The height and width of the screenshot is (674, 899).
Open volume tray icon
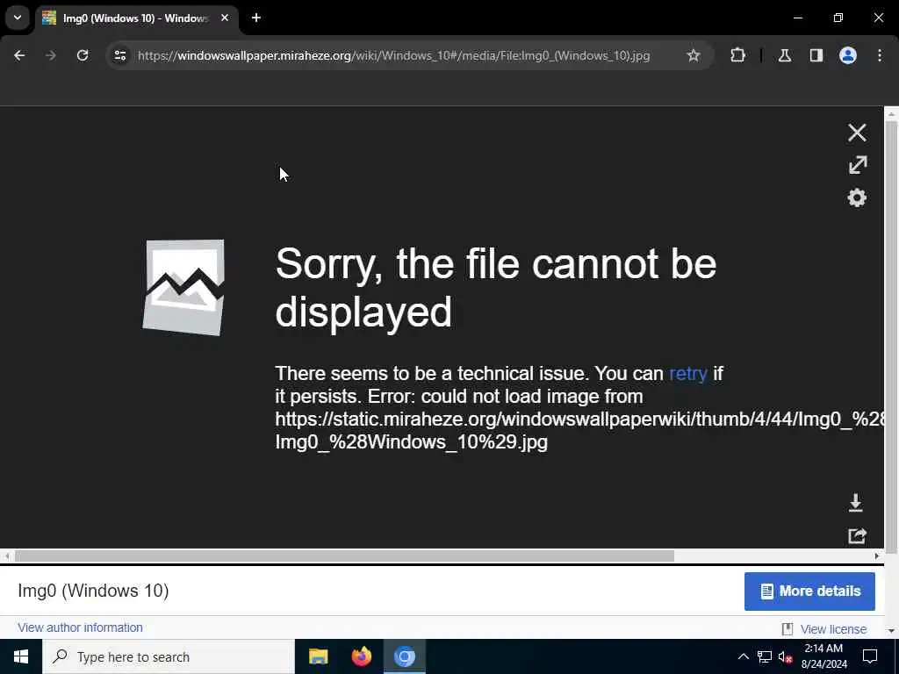click(x=786, y=656)
